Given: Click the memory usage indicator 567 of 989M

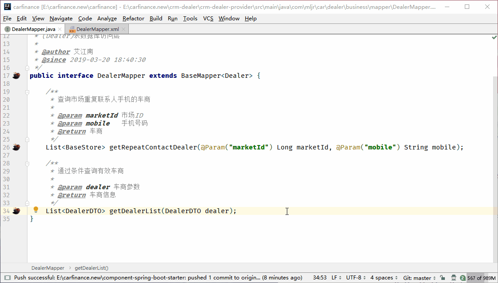Looking at the screenshot, I should (x=481, y=278).
